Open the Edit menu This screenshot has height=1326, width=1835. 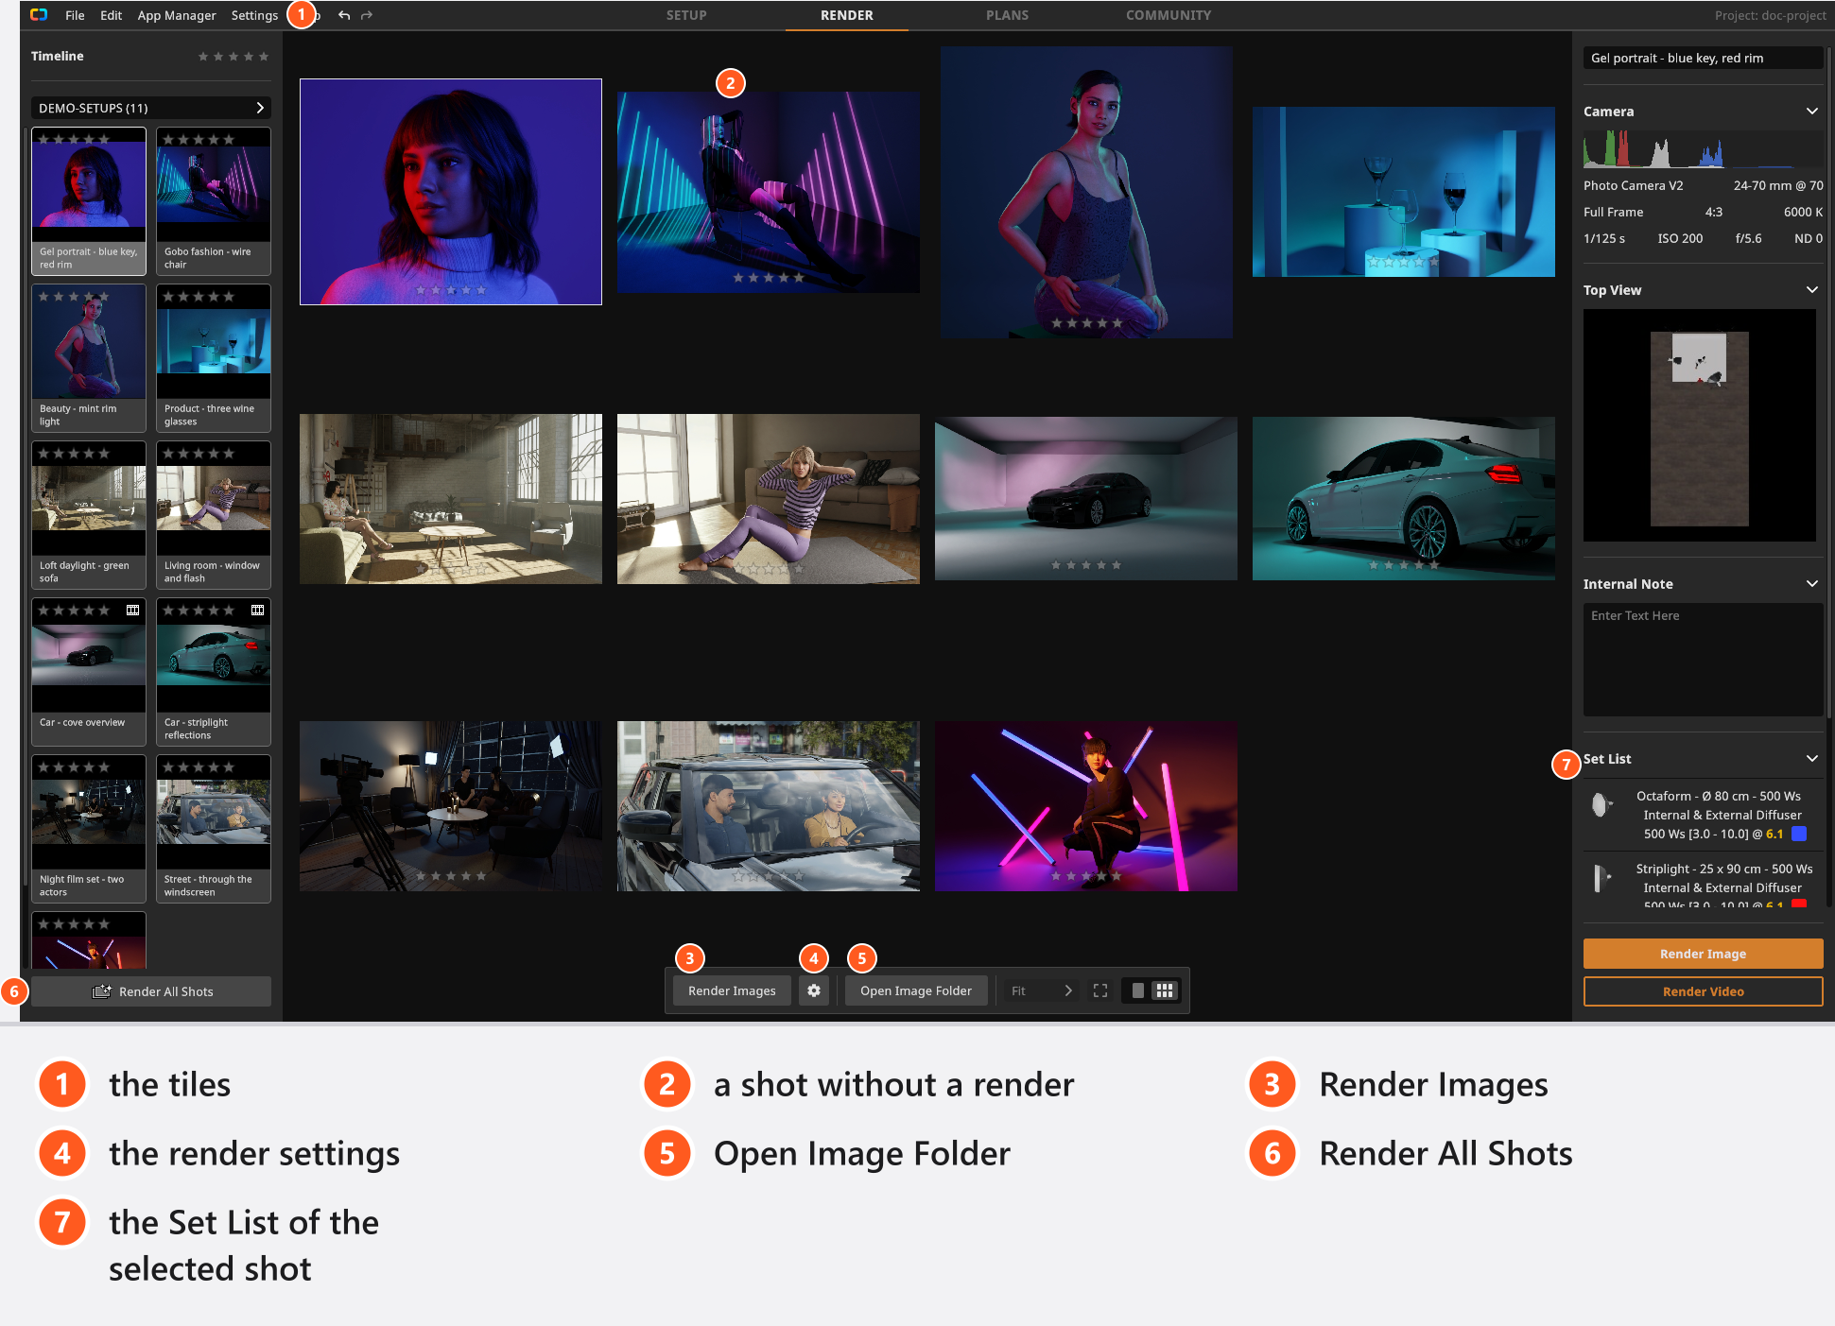pos(111,15)
